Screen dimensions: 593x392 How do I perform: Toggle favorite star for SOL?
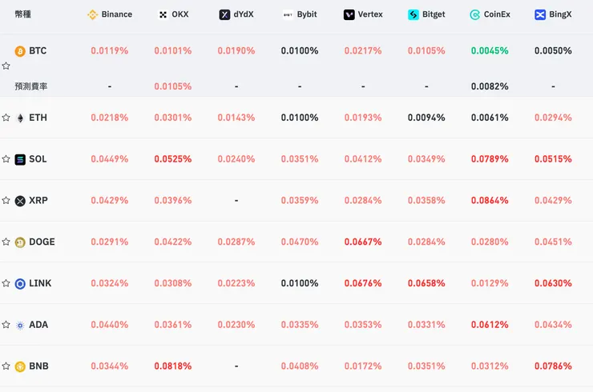pos(6,159)
